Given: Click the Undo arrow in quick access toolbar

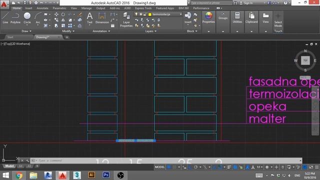Looking at the screenshot, I should click(x=41, y=3).
